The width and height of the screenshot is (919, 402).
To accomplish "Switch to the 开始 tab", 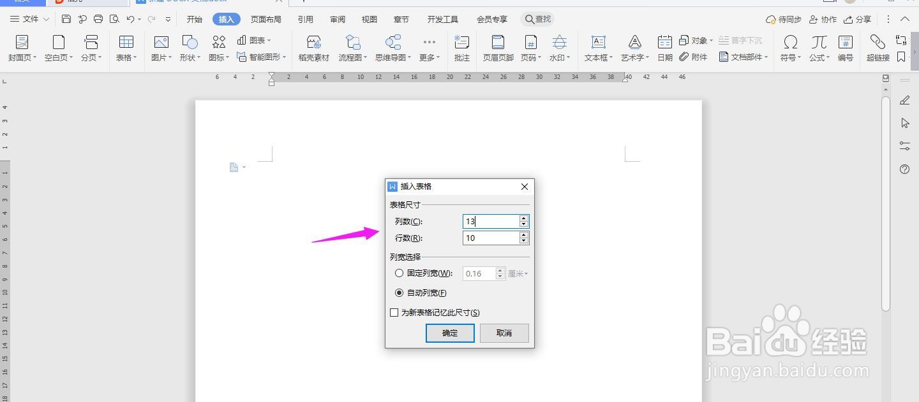I will coord(195,20).
